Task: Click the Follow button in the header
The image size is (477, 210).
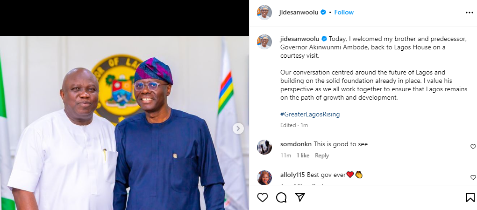Action: 344,13
